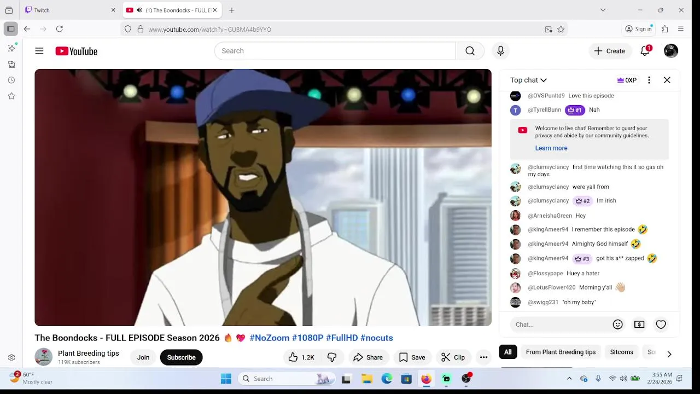Select From Plant Breeding tips chip
Screen dimensions: 700x394
click(x=561, y=352)
